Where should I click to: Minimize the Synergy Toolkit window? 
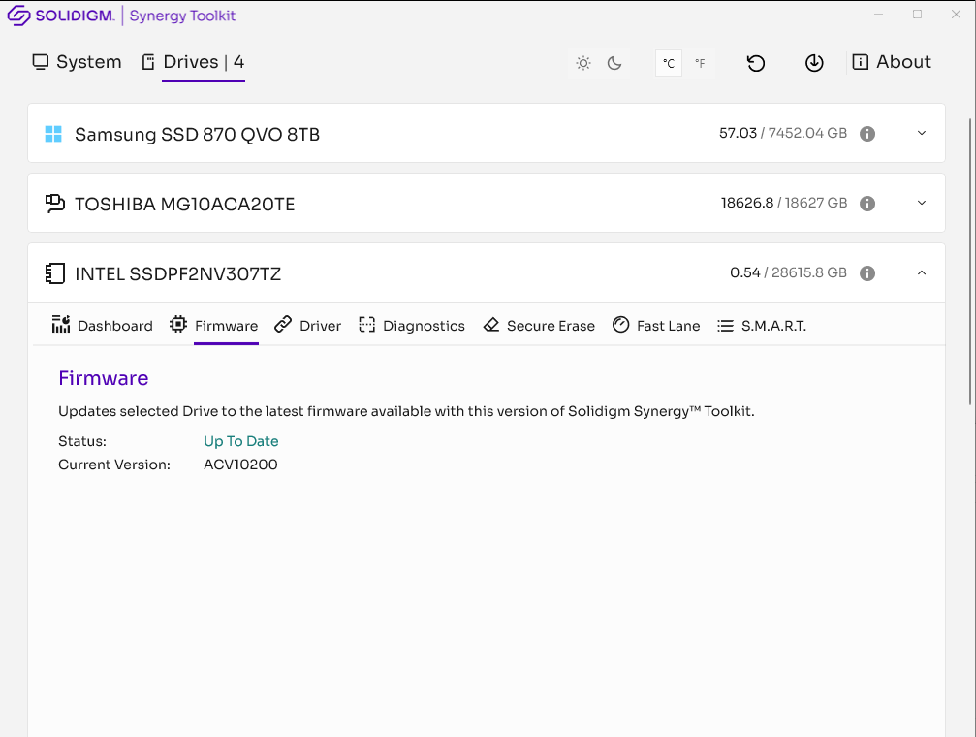pyautogui.click(x=878, y=15)
